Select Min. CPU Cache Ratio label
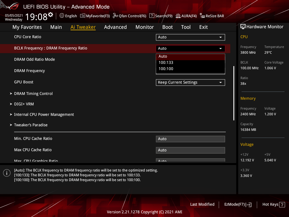289x217 pixels. [x=33, y=138]
